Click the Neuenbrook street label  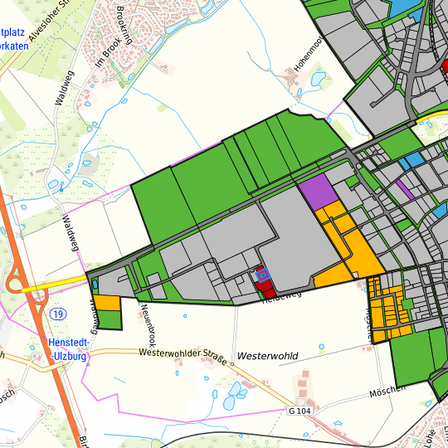click(149, 325)
